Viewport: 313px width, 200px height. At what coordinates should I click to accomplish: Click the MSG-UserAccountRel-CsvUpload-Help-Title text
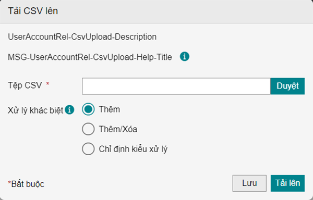90,57
